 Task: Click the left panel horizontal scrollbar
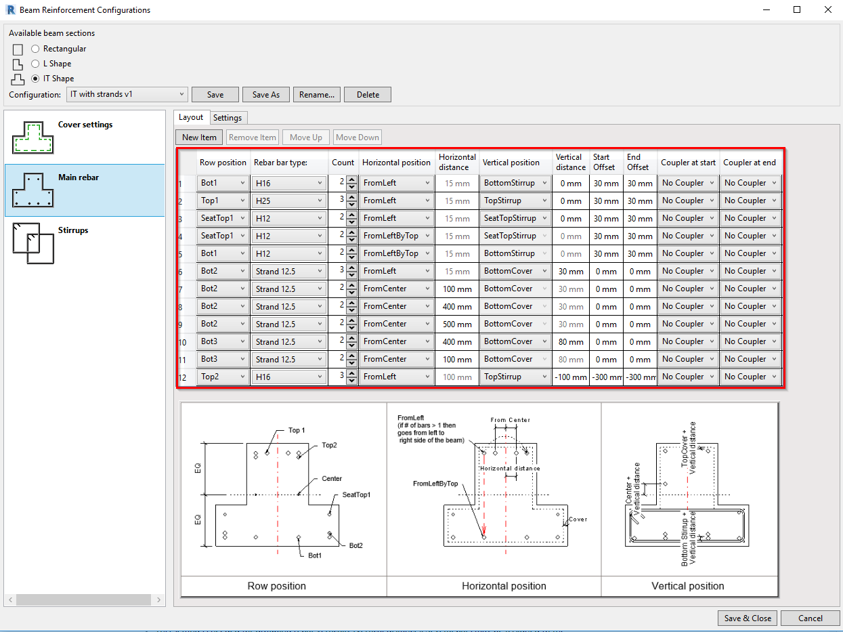(x=85, y=600)
